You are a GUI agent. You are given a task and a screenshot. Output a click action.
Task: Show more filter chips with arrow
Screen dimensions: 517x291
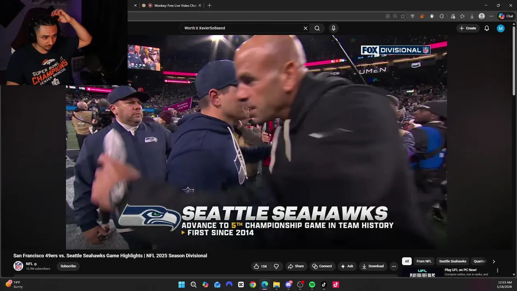494,261
